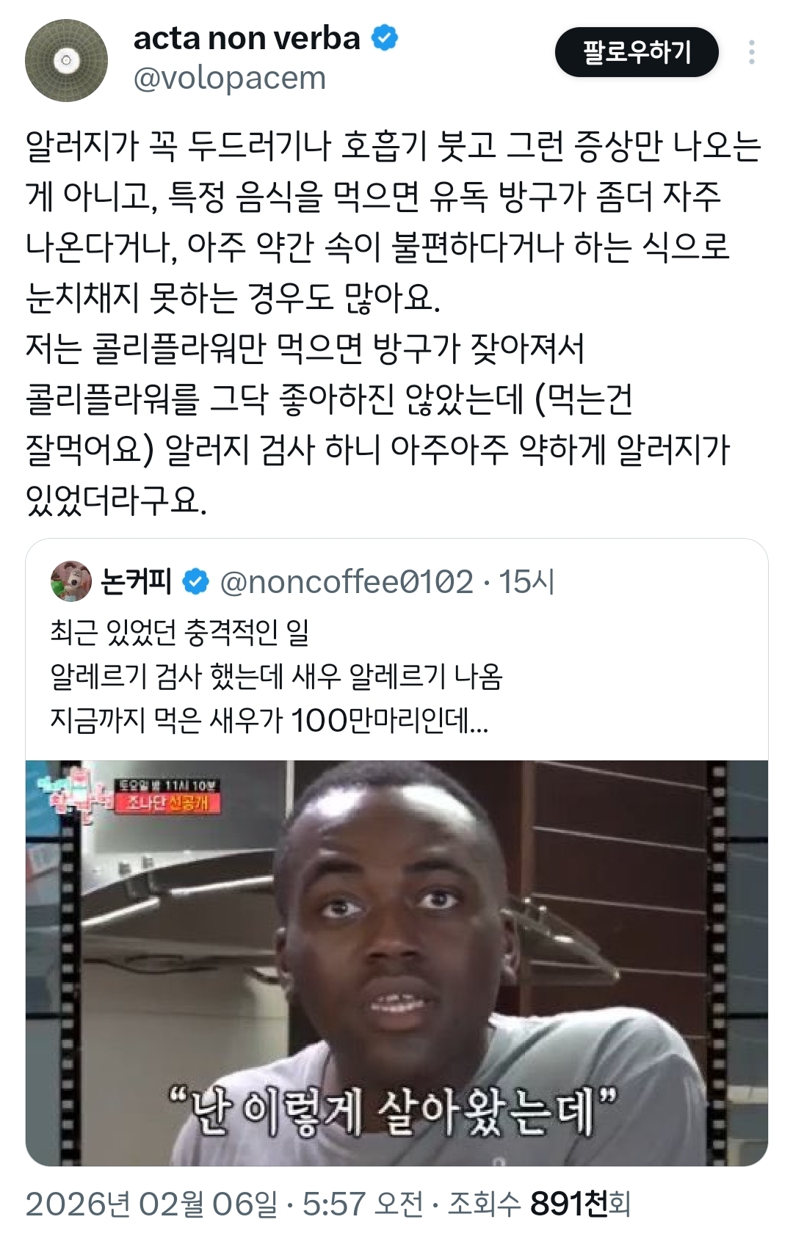
Task: Open the three-dot more options menu
Action: 751,52
